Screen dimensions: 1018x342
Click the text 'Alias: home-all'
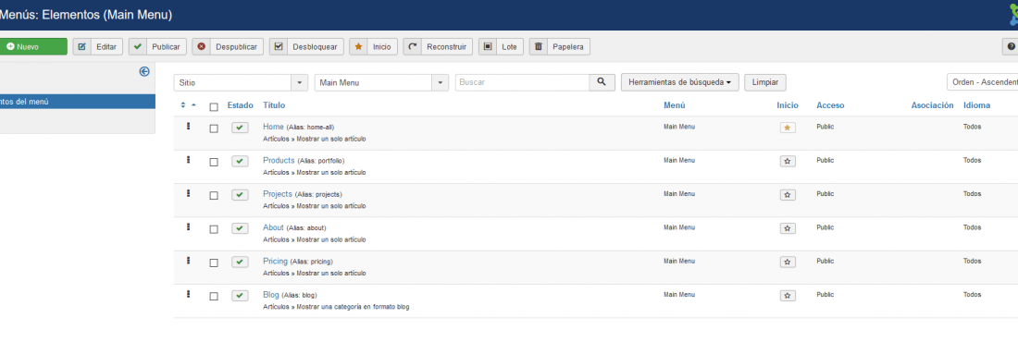coord(310,128)
